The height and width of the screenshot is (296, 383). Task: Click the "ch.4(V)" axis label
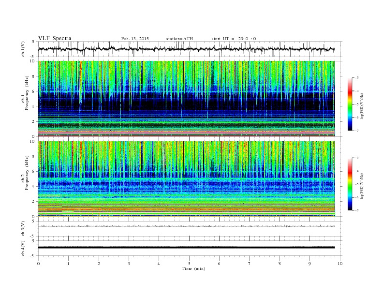[x=23, y=248]
